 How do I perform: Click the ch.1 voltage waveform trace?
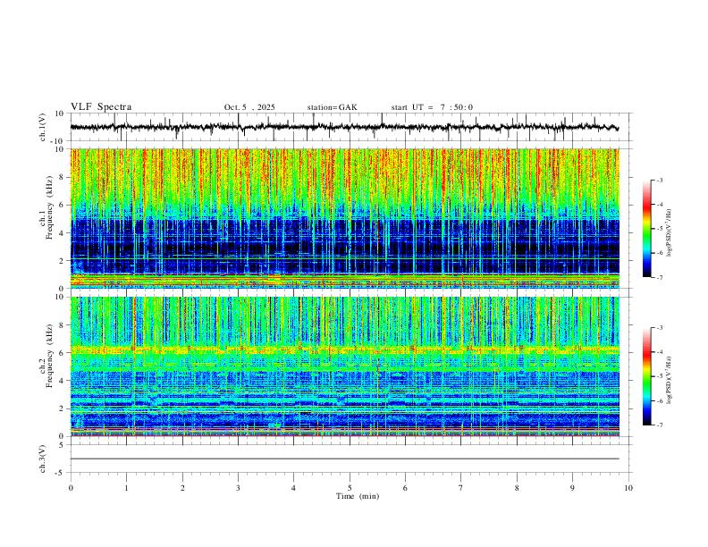click(344, 127)
